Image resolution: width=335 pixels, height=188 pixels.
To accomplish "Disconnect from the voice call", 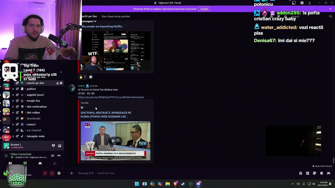I will coord(59,156).
